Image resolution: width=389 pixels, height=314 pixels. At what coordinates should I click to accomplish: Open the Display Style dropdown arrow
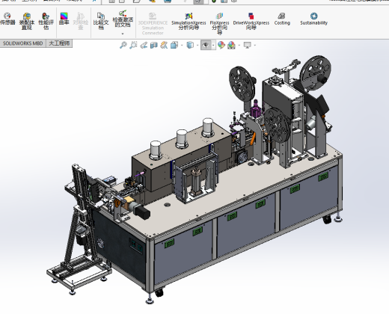(197, 46)
